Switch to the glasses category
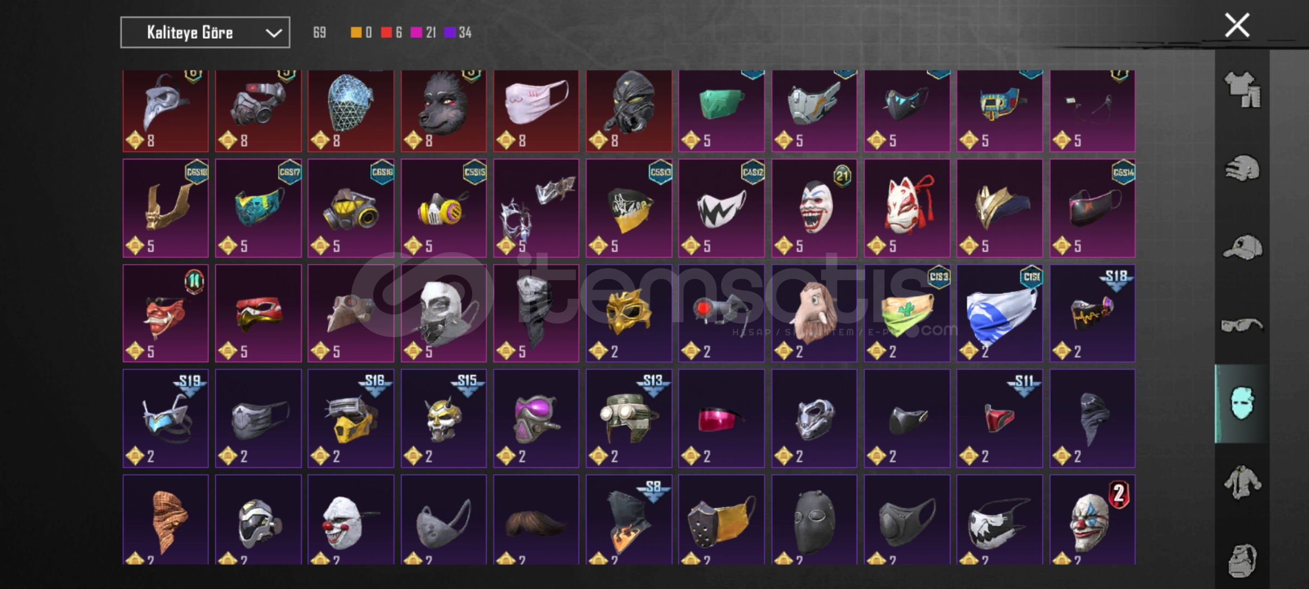Image resolution: width=1309 pixels, height=589 pixels. tap(1242, 325)
